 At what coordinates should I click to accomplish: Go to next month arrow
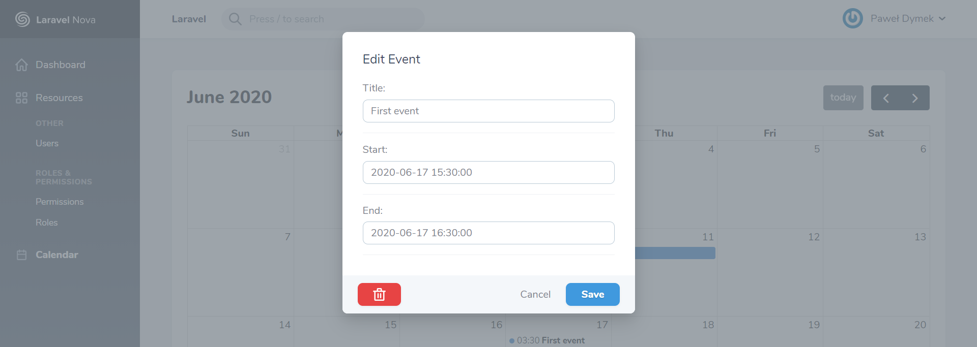coord(915,98)
